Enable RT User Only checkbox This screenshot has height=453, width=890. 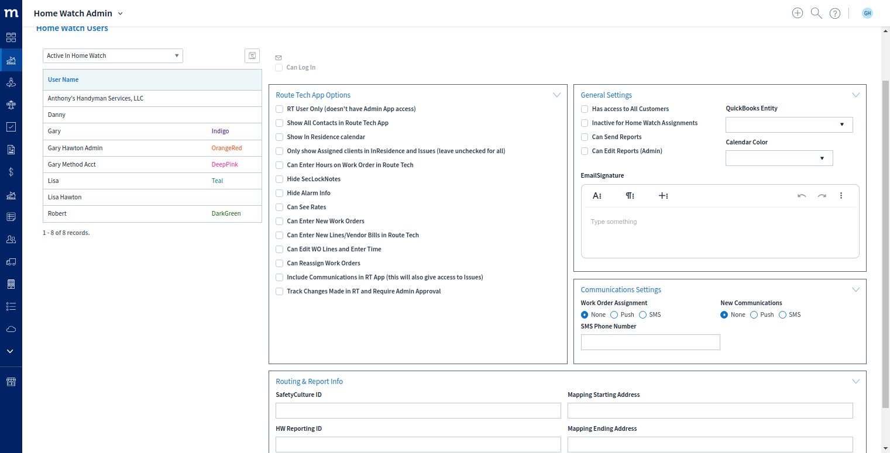coord(280,109)
